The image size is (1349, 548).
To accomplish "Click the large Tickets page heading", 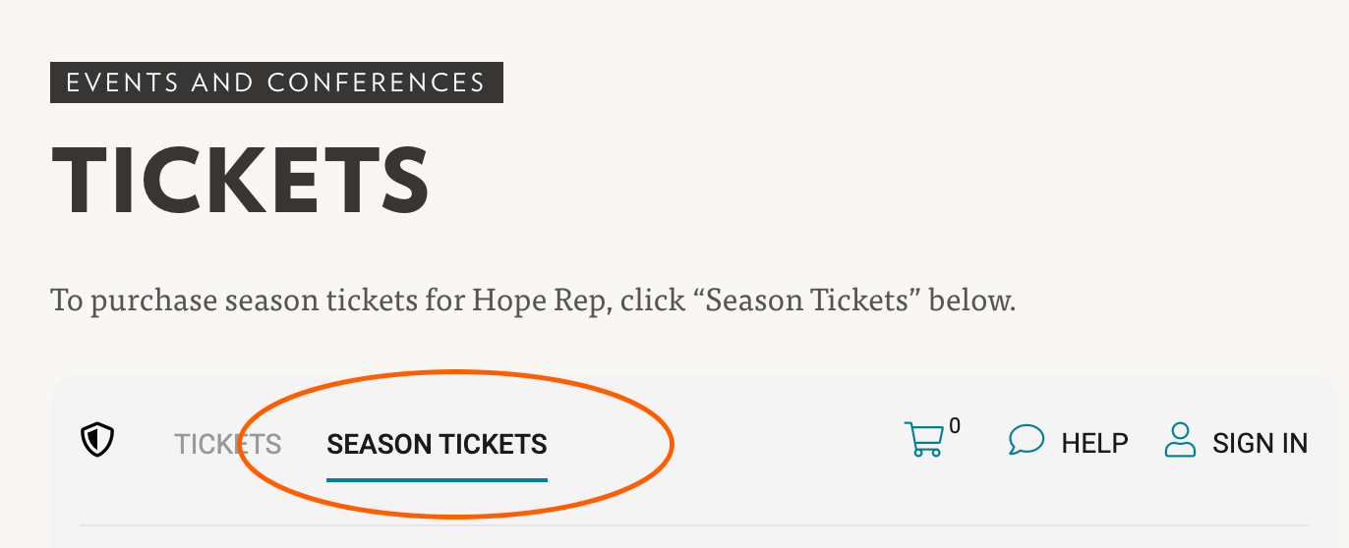I will [x=241, y=183].
